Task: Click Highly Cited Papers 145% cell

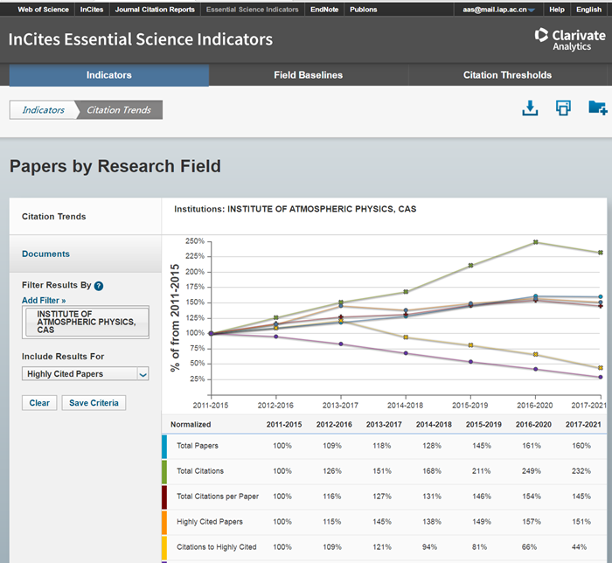Action: (x=382, y=522)
